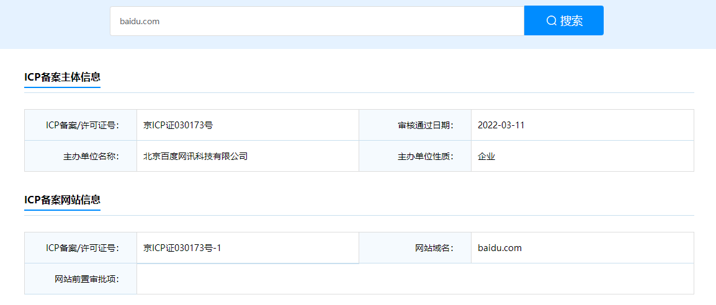The image size is (716, 305).
Task: Click the ICP备案/许可证号 label in 主体信息 table
Action: (x=81, y=125)
